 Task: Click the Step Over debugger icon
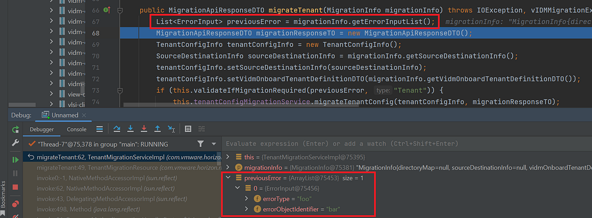coord(116,129)
